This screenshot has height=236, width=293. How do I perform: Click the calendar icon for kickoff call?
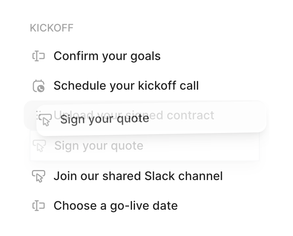coord(39,86)
